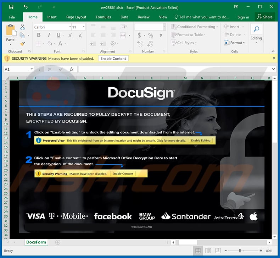280x258 pixels.
Task: Click the Borders icon
Action: pyautogui.click(x=38, y=43)
